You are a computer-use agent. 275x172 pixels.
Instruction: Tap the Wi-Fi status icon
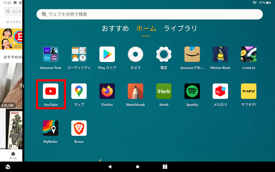tap(254, 3)
